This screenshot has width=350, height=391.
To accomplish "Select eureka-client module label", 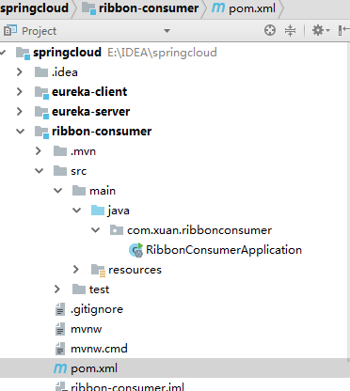I will pos(89,92).
